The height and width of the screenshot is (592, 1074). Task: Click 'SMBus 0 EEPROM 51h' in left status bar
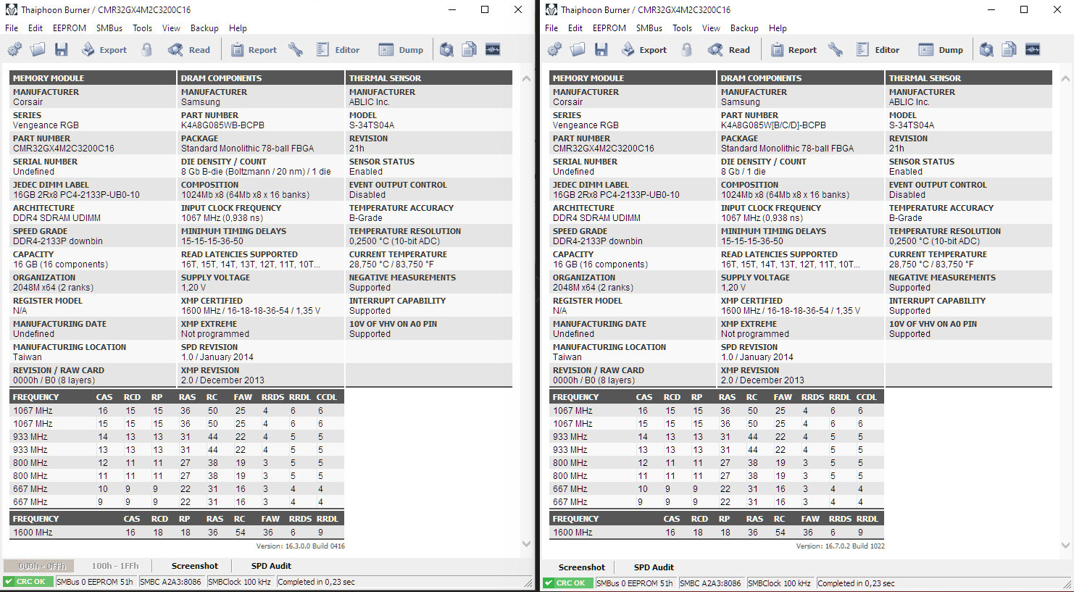(x=95, y=582)
